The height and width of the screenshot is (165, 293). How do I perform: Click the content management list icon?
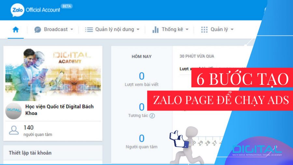tap(89, 30)
